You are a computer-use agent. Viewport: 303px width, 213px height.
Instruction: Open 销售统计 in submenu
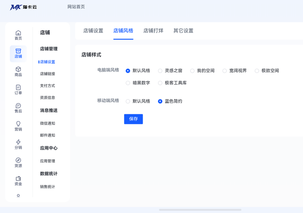(x=48, y=187)
